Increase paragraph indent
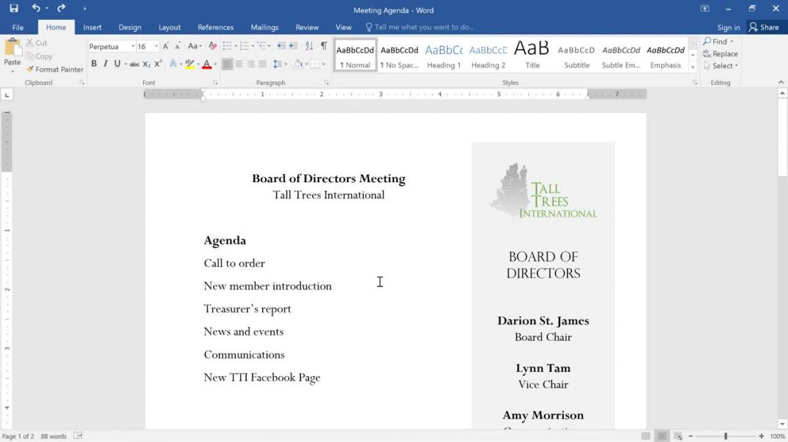This screenshot has width=788, height=442. pyautogui.click(x=293, y=46)
